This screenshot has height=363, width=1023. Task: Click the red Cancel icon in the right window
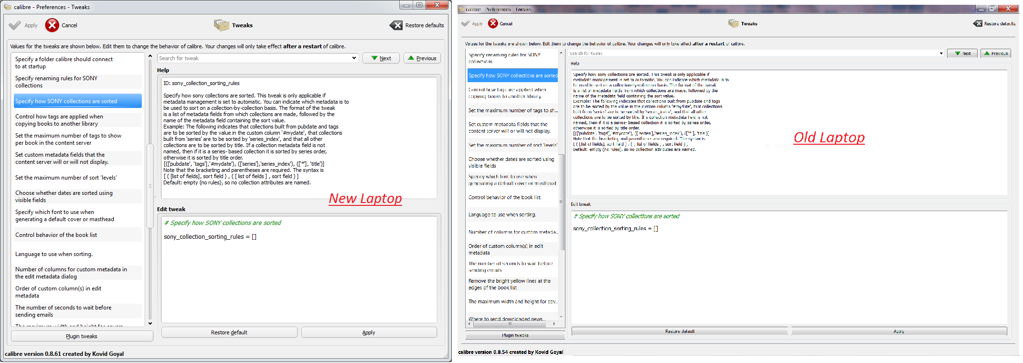click(493, 23)
